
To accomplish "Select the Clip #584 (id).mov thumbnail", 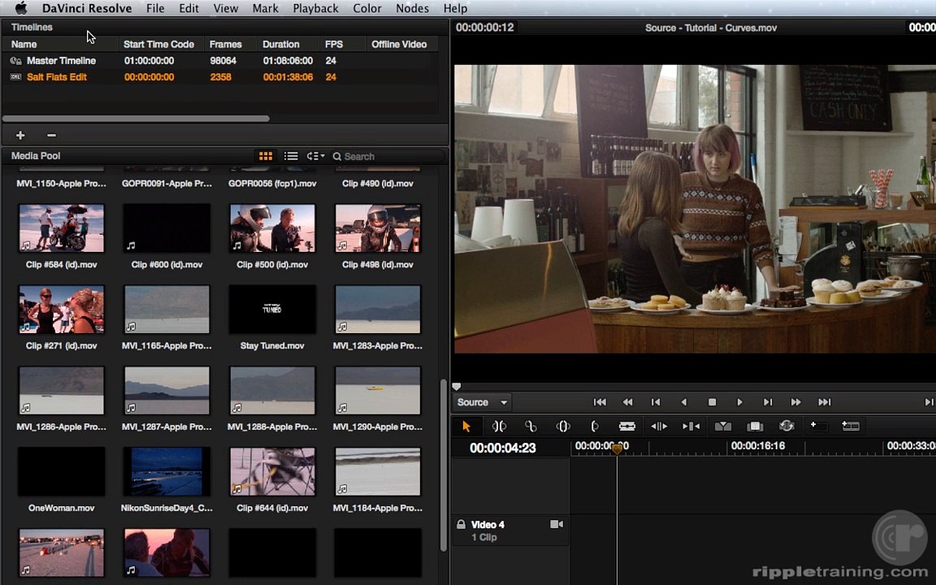I will 62,228.
